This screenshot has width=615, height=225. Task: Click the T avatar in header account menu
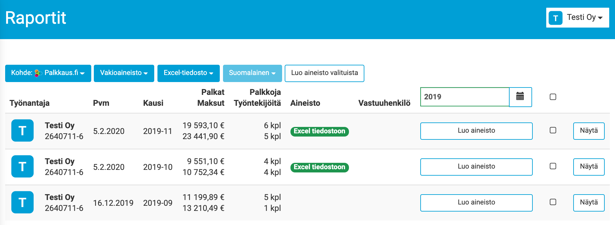click(555, 18)
